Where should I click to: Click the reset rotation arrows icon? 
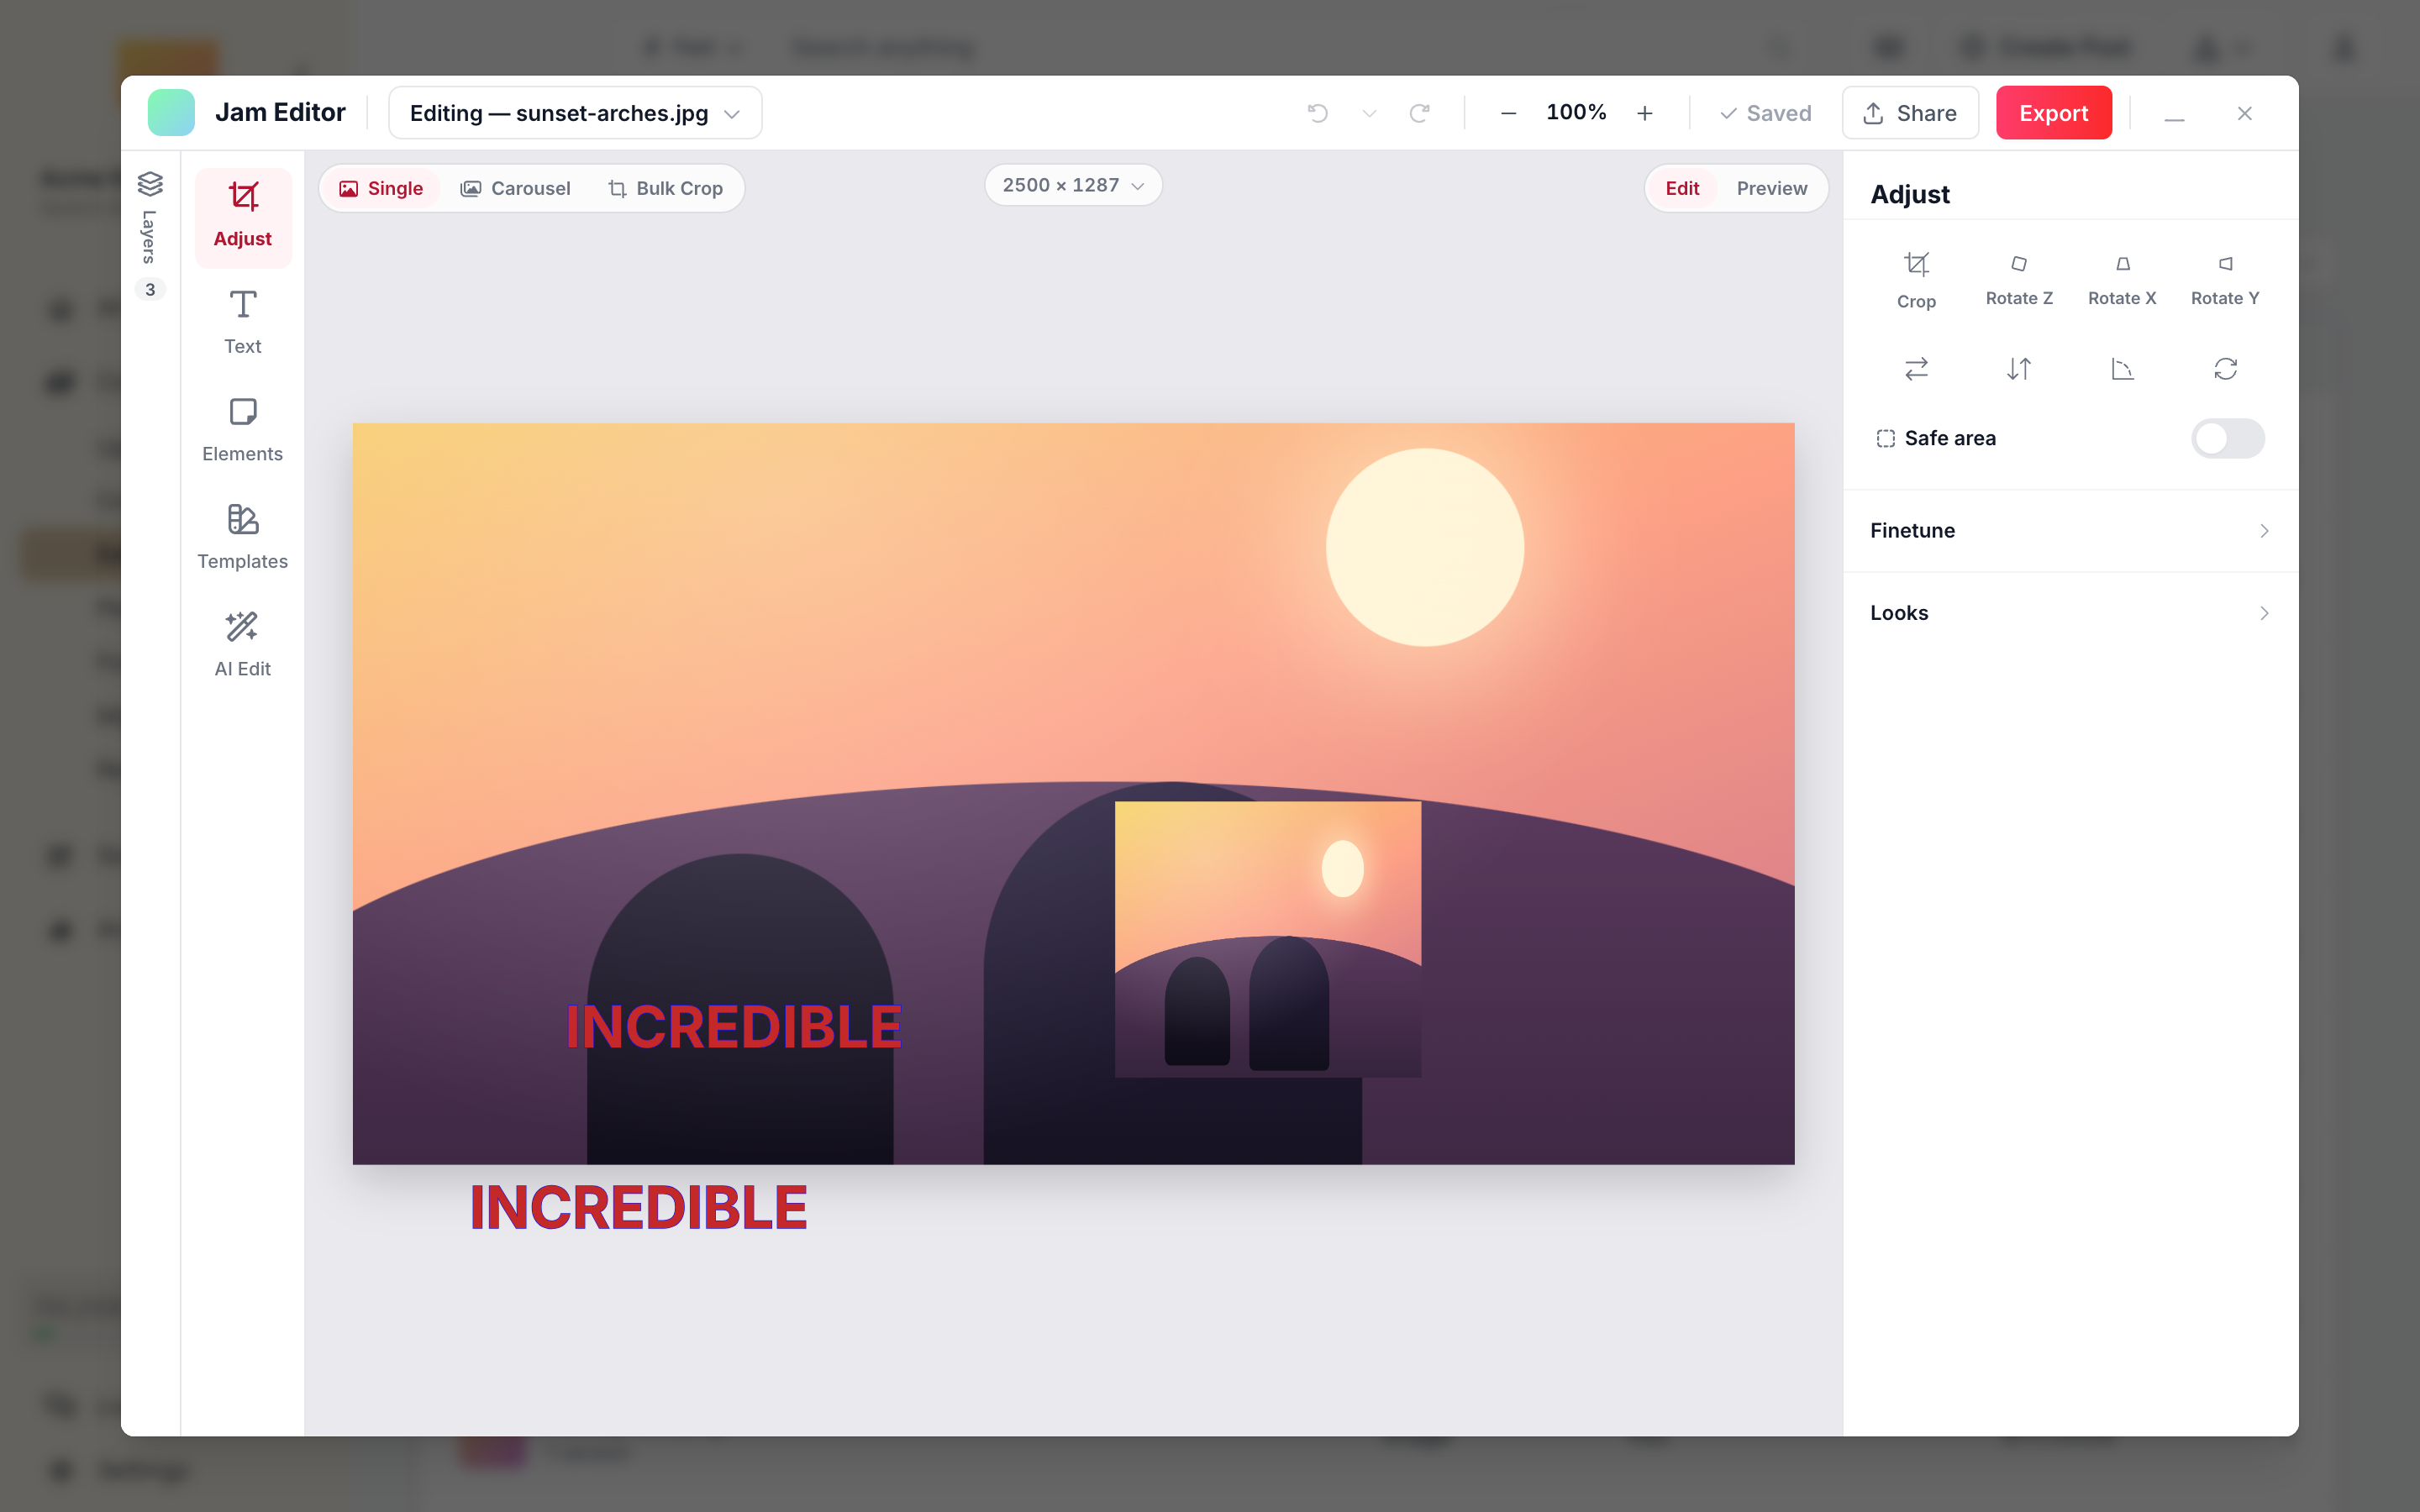[x=2225, y=369]
